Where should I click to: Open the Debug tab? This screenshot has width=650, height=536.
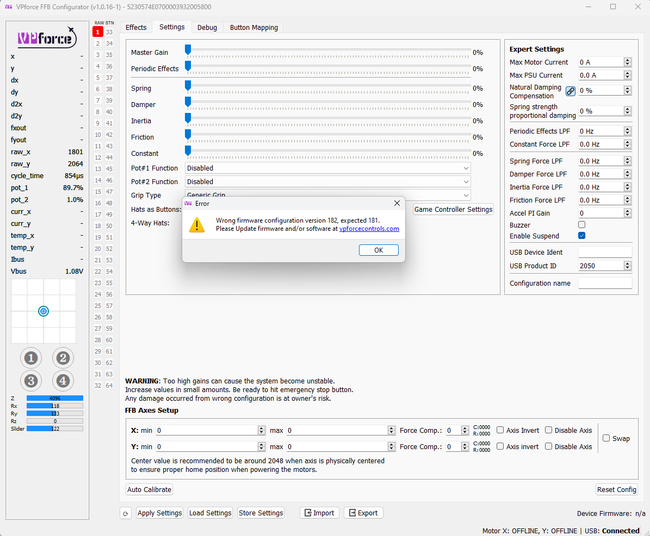[x=207, y=27]
